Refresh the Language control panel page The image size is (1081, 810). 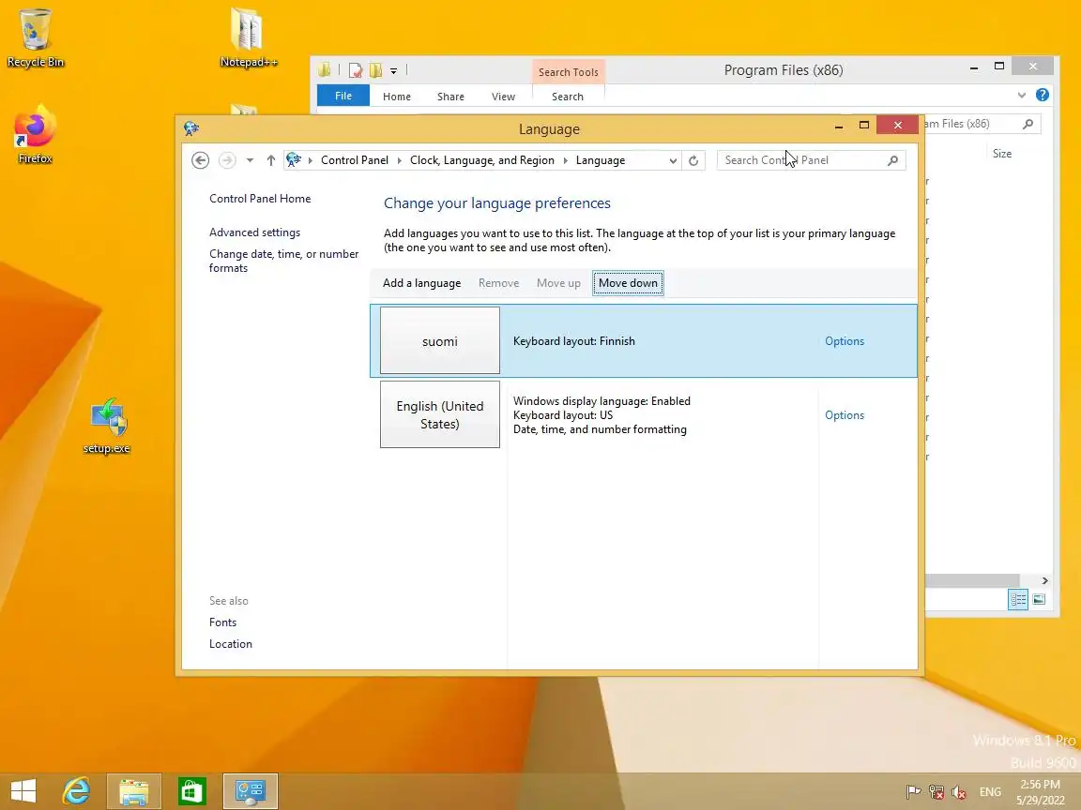693,160
